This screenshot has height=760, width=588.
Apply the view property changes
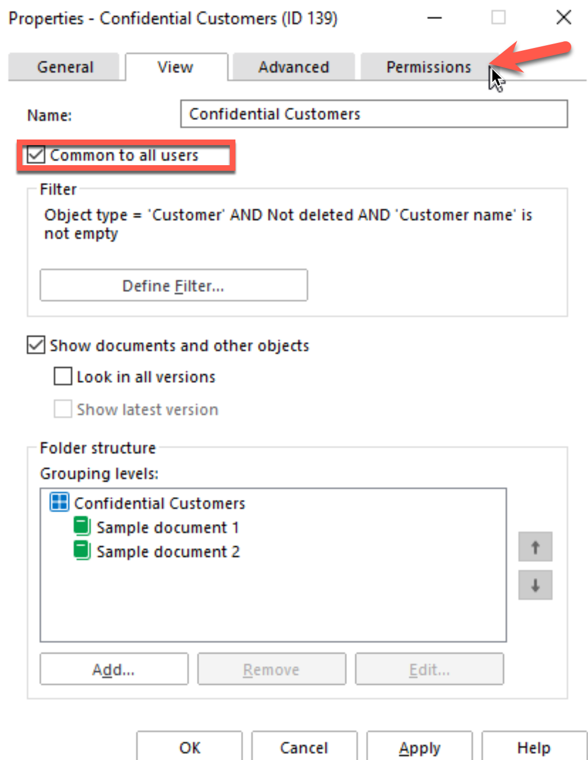tap(420, 747)
